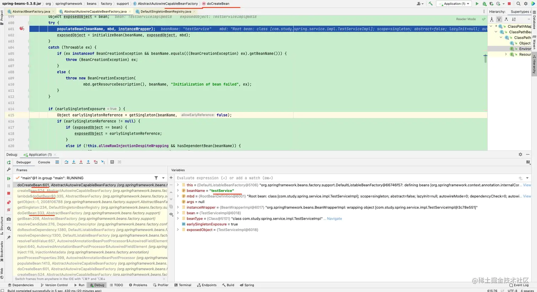Click the Evaluate expression input field
Screen dimensions: 537x292
coord(346,178)
